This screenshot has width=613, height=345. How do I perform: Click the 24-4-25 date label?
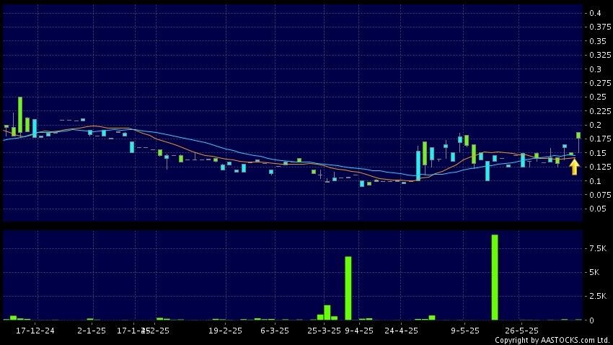tap(401, 331)
